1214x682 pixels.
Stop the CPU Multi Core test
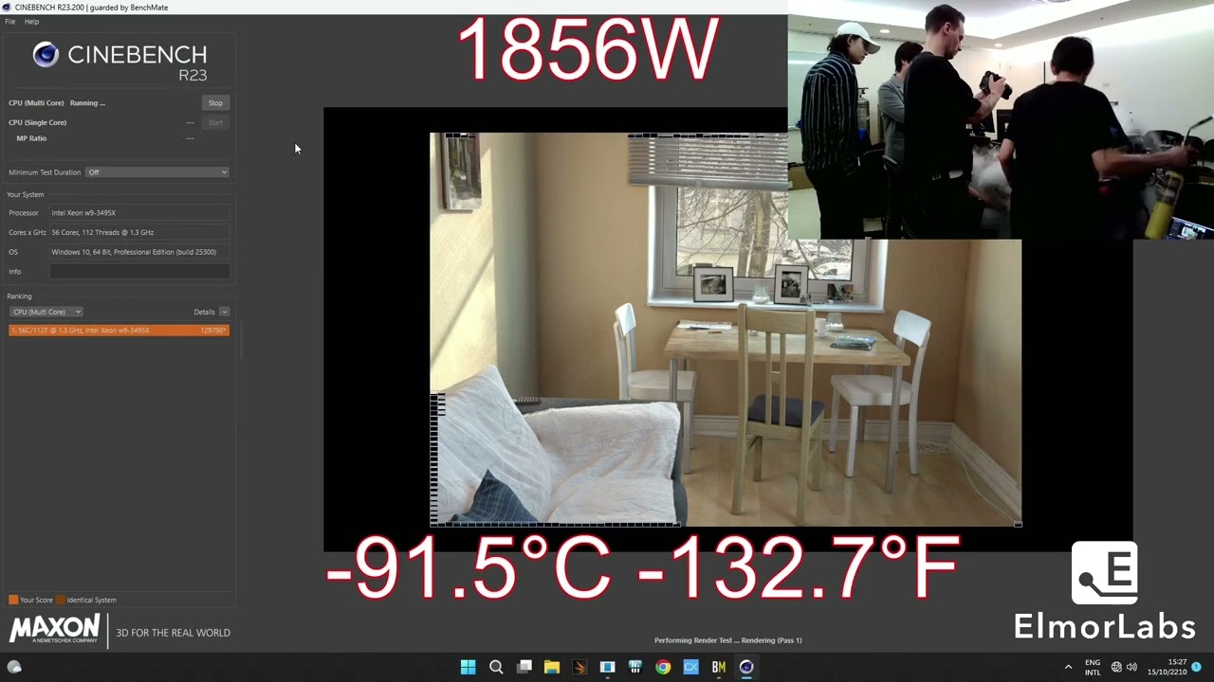click(215, 102)
